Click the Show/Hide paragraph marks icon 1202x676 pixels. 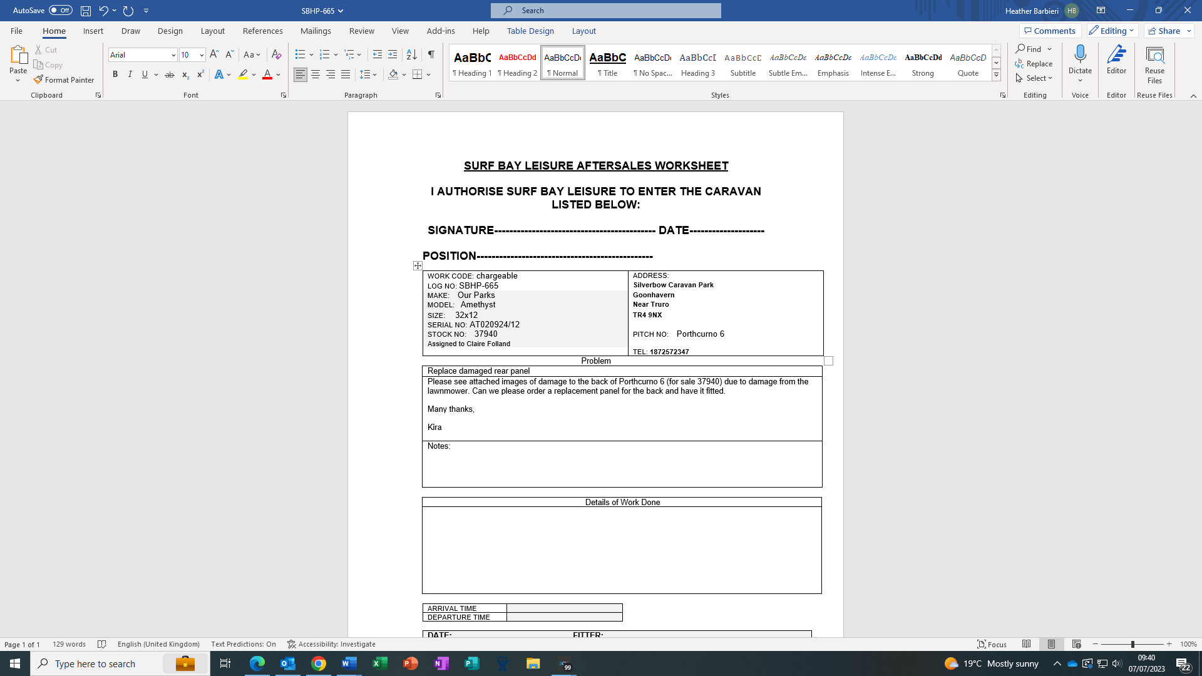coord(431,54)
